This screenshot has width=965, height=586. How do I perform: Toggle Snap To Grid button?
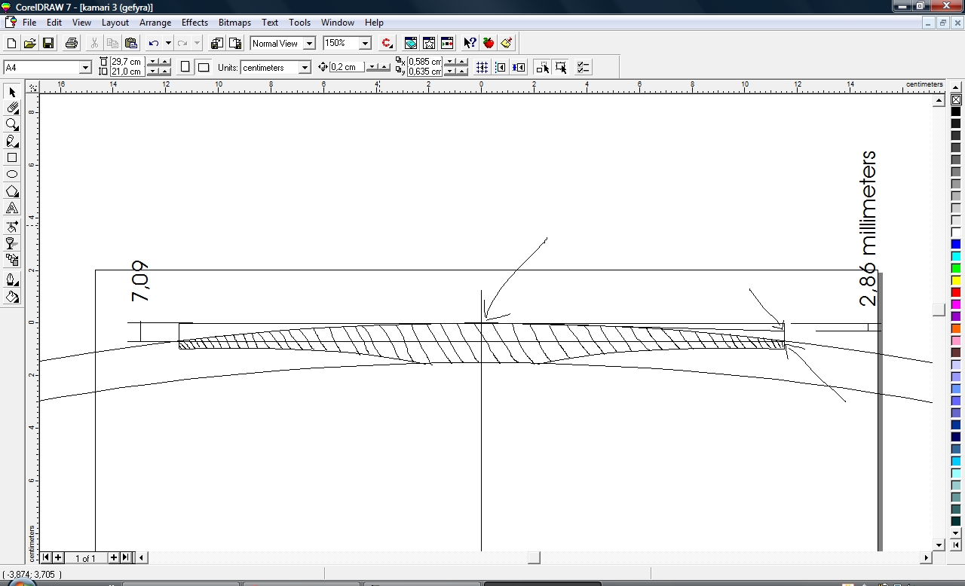coord(482,68)
